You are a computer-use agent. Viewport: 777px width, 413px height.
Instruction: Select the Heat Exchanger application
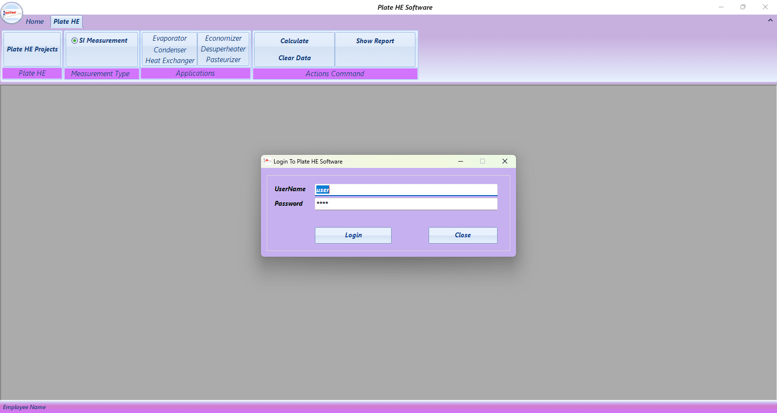click(170, 61)
